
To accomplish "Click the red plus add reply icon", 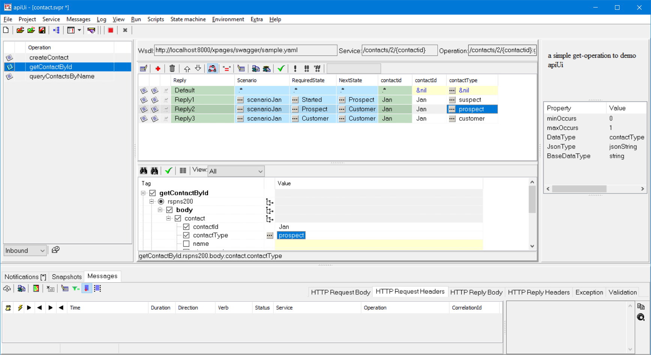I will tap(158, 69).
